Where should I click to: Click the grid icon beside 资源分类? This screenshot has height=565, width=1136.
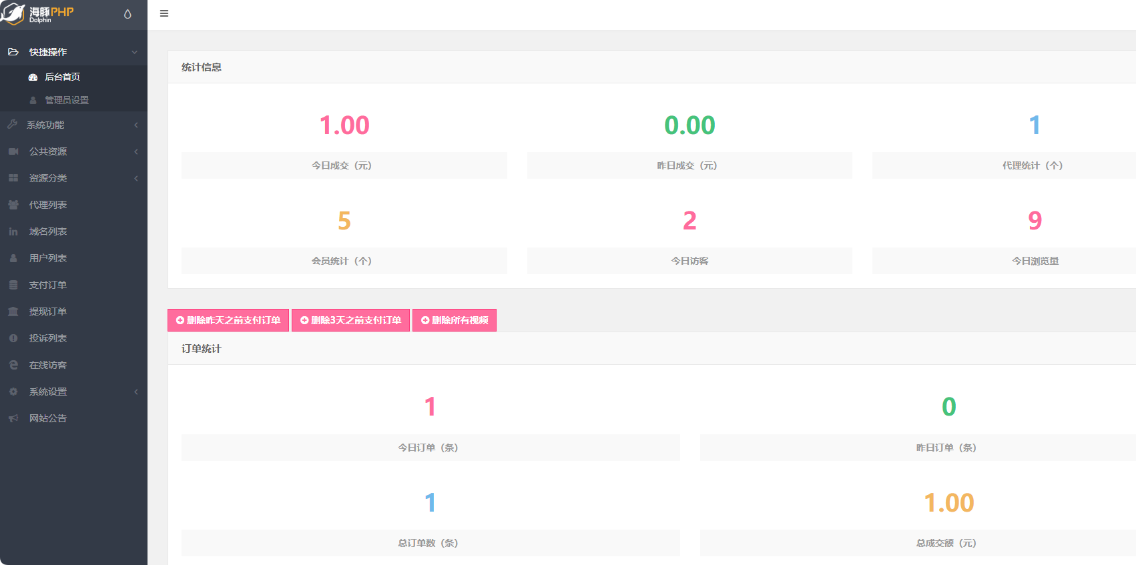(x=13, y=178)
